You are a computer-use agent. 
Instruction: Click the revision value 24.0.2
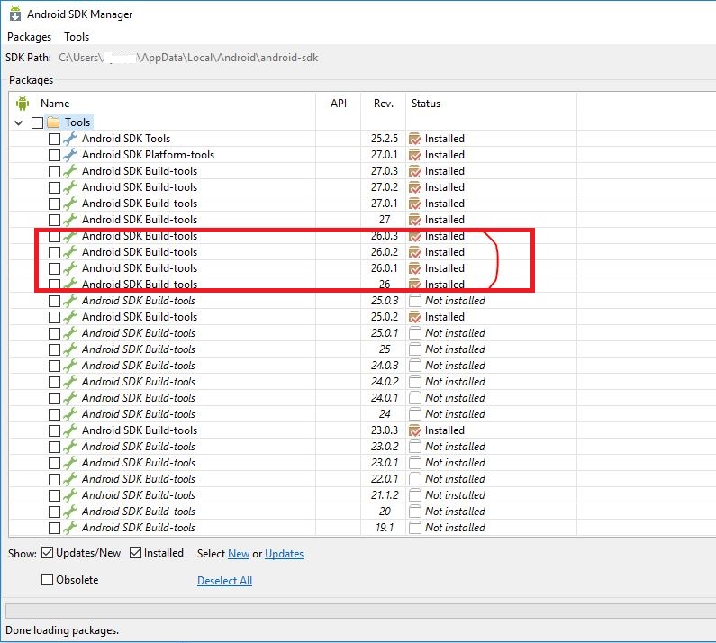click(x=385, y=382)
